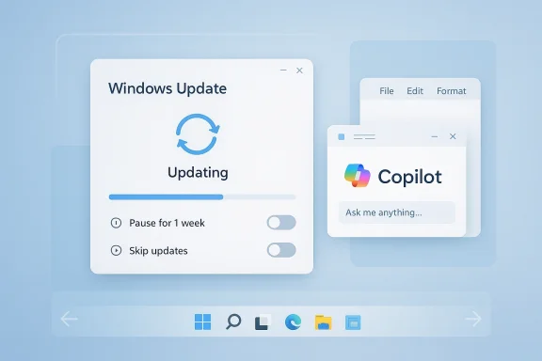Screen dimensions: 542x361
Task: Minimize the Windows Update dialog
Action: 283,71
